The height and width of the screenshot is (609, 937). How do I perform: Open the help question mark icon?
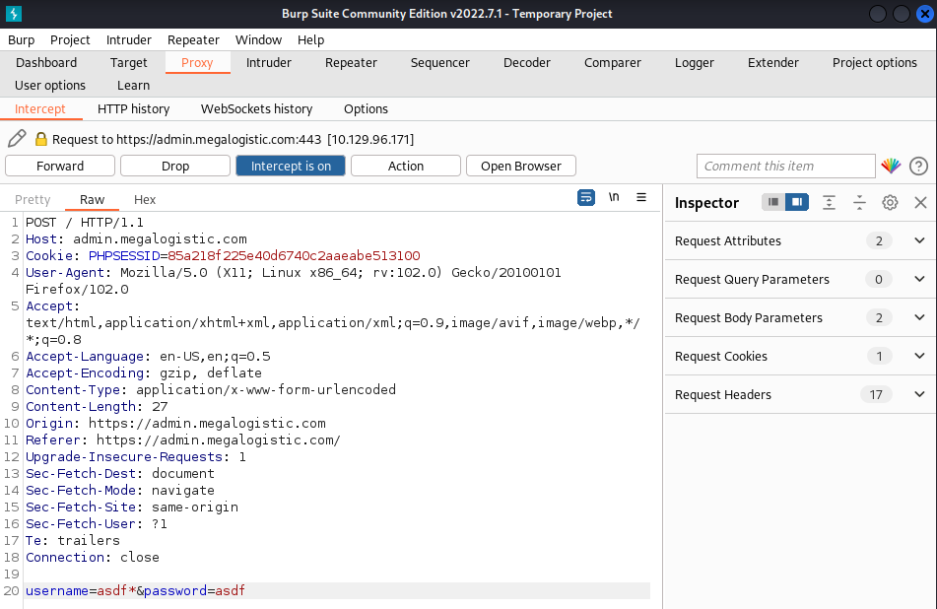tap(918, 166)
